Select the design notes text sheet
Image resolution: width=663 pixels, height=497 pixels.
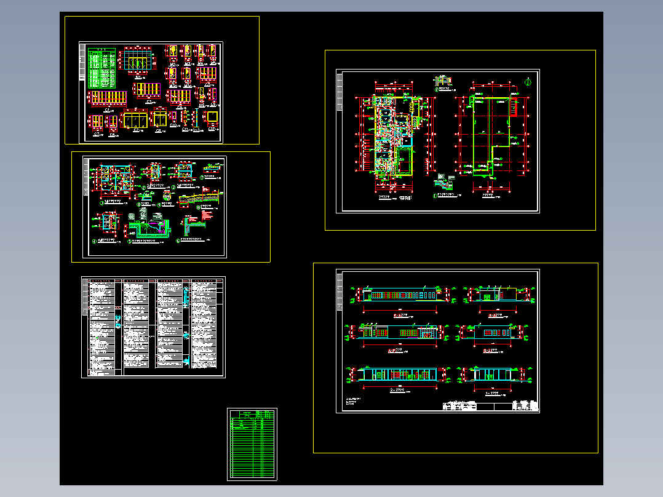click(153, 327)
